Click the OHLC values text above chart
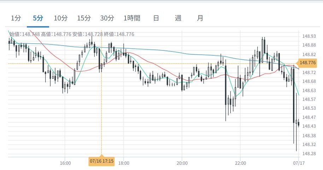The width and height of the screenshot is (323, 170). point(72,34)
